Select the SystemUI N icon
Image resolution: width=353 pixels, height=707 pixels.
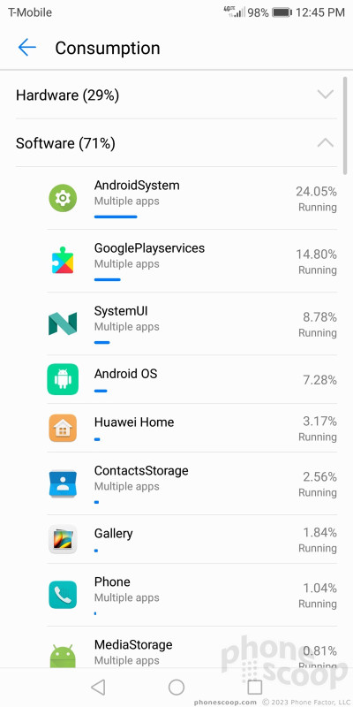click(63, 323)
